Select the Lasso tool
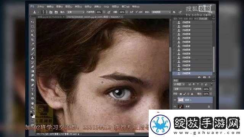Viewport: 244px width, 137px height. tap(32, 31)
